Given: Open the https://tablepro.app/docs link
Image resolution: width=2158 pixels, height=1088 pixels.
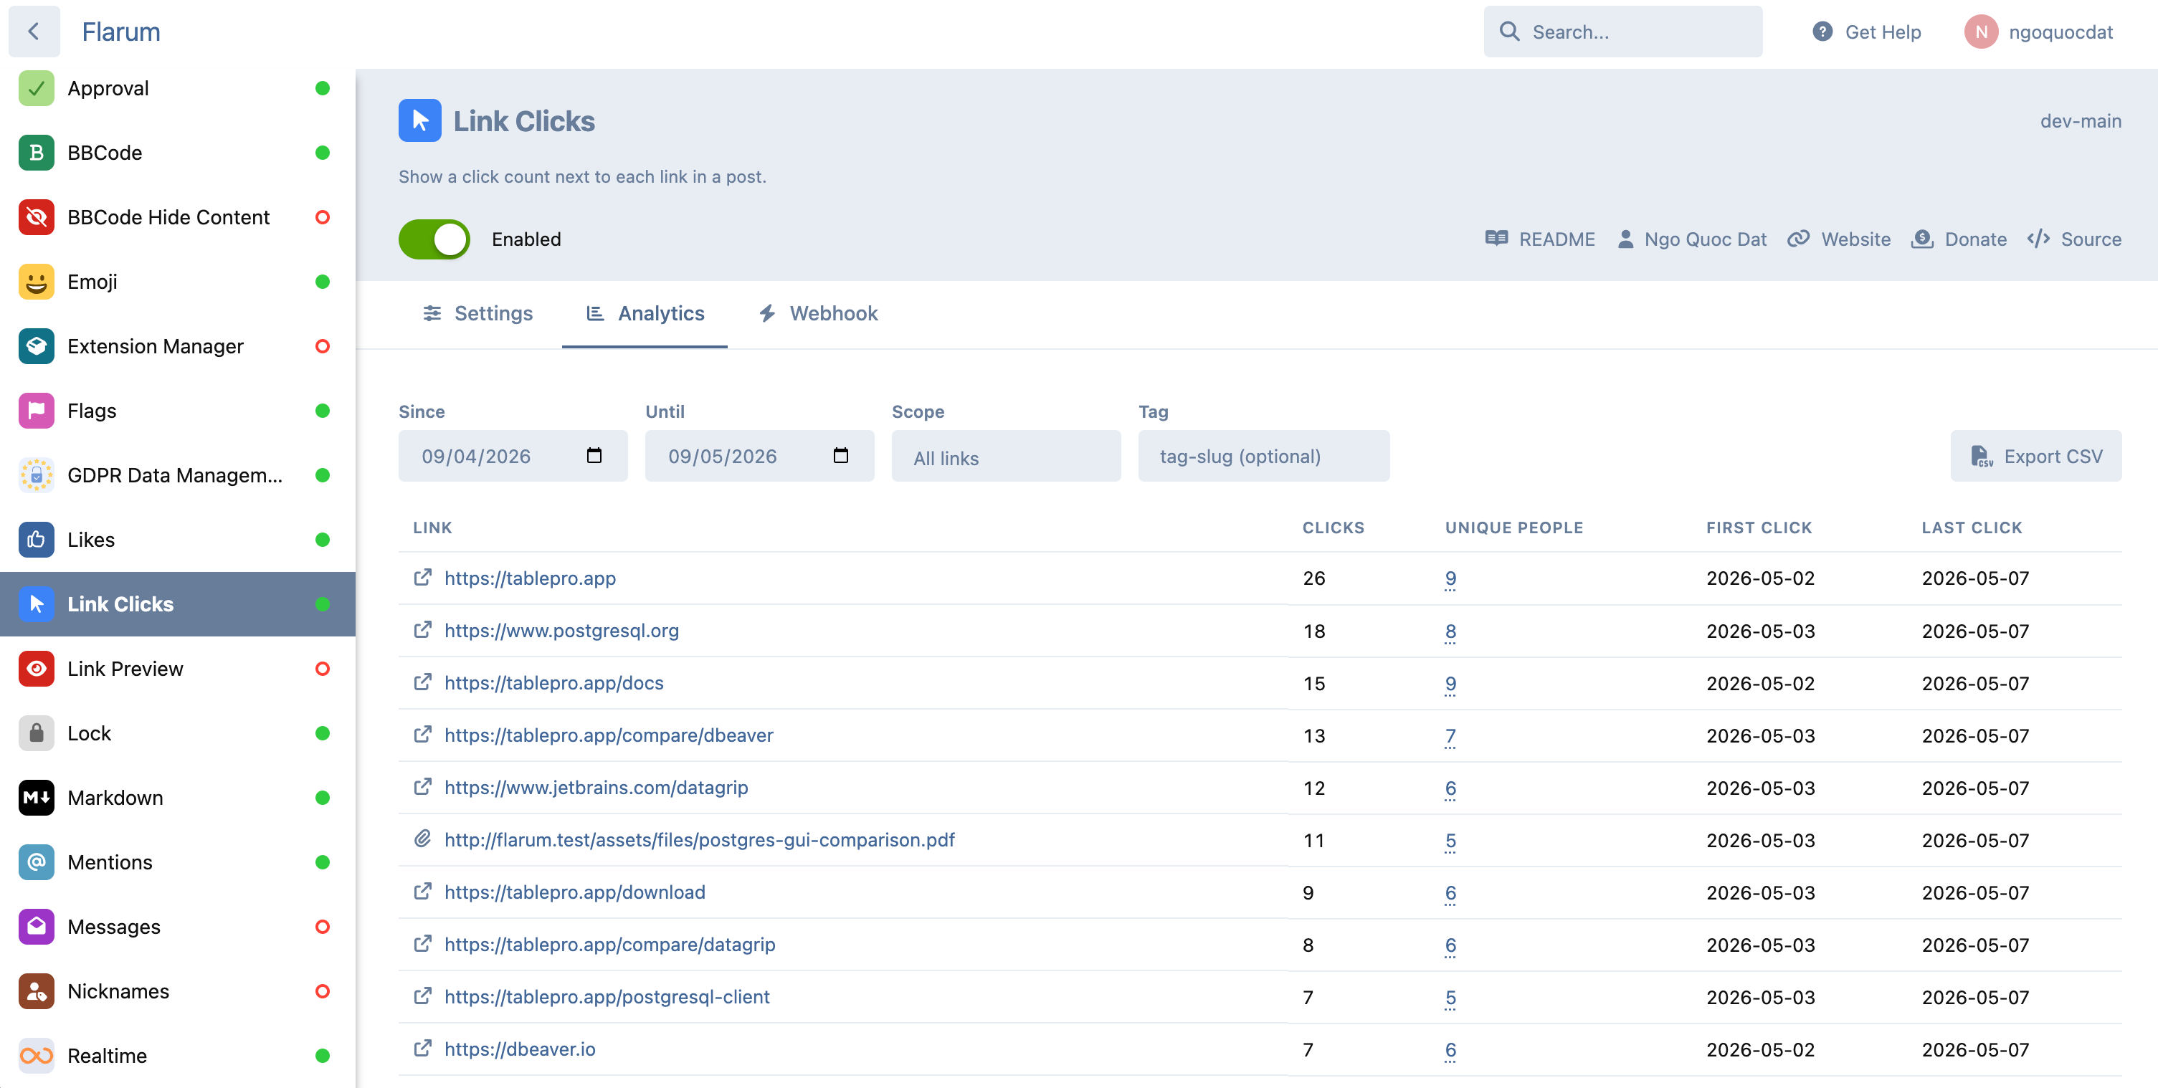Looking at the screenshot, I should [x=553, y=682].
